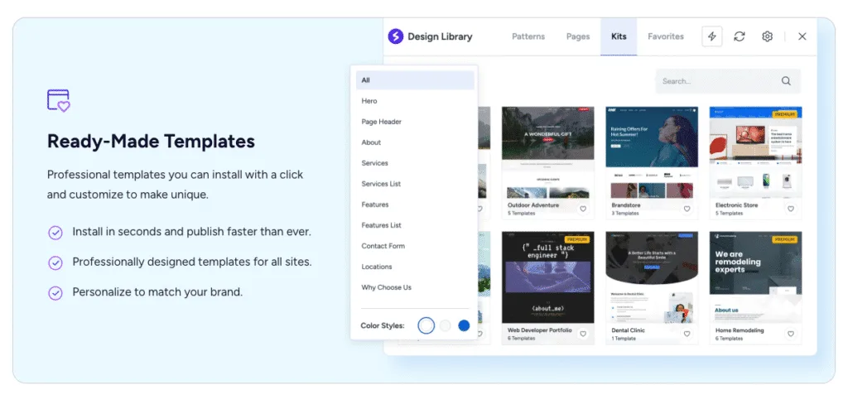Click the Search input field
Image resolution: width=848 pixels, height=409 pixels.
pos(728,81)
